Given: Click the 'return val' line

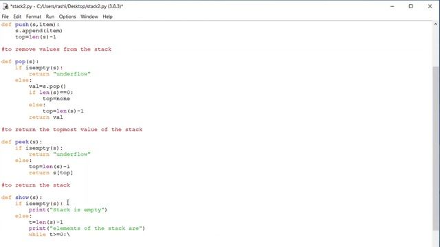Looking at the screenshot, I should [46, 117].
